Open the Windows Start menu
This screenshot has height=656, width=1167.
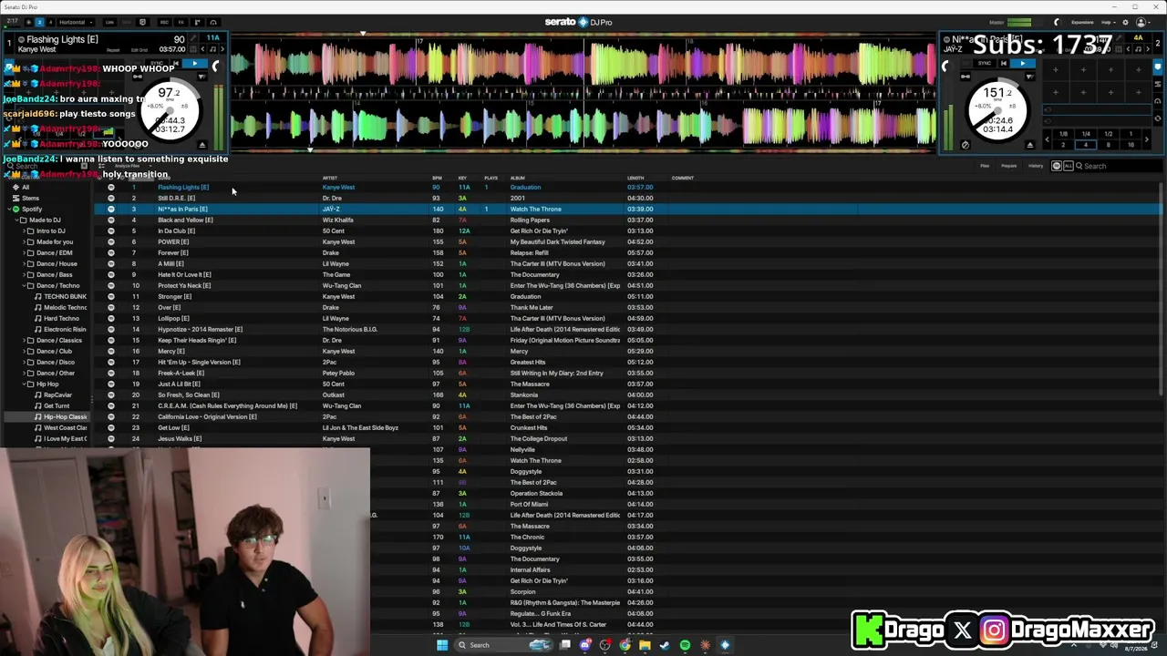pos(442,645)
